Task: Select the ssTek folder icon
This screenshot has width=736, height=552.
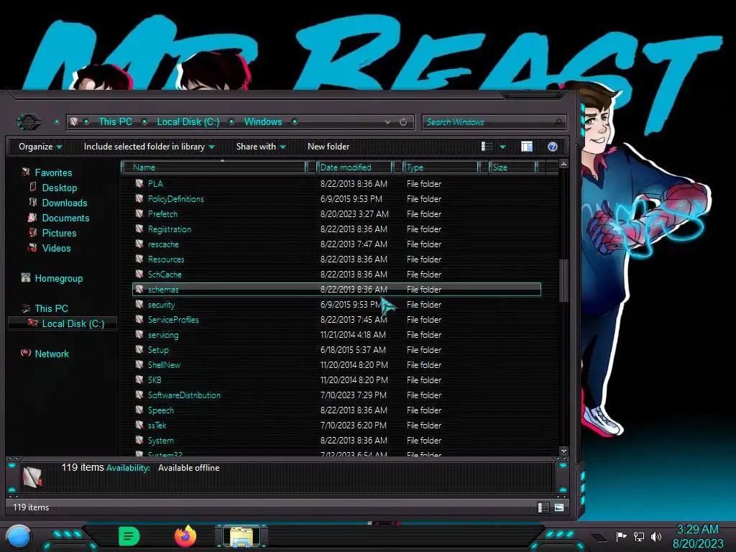Action: pyautogui.click(x=139, y=425)
